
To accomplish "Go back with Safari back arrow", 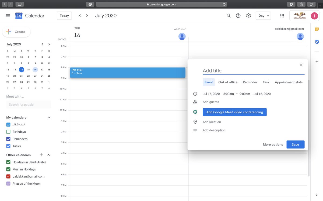I will tap(5, 4).
